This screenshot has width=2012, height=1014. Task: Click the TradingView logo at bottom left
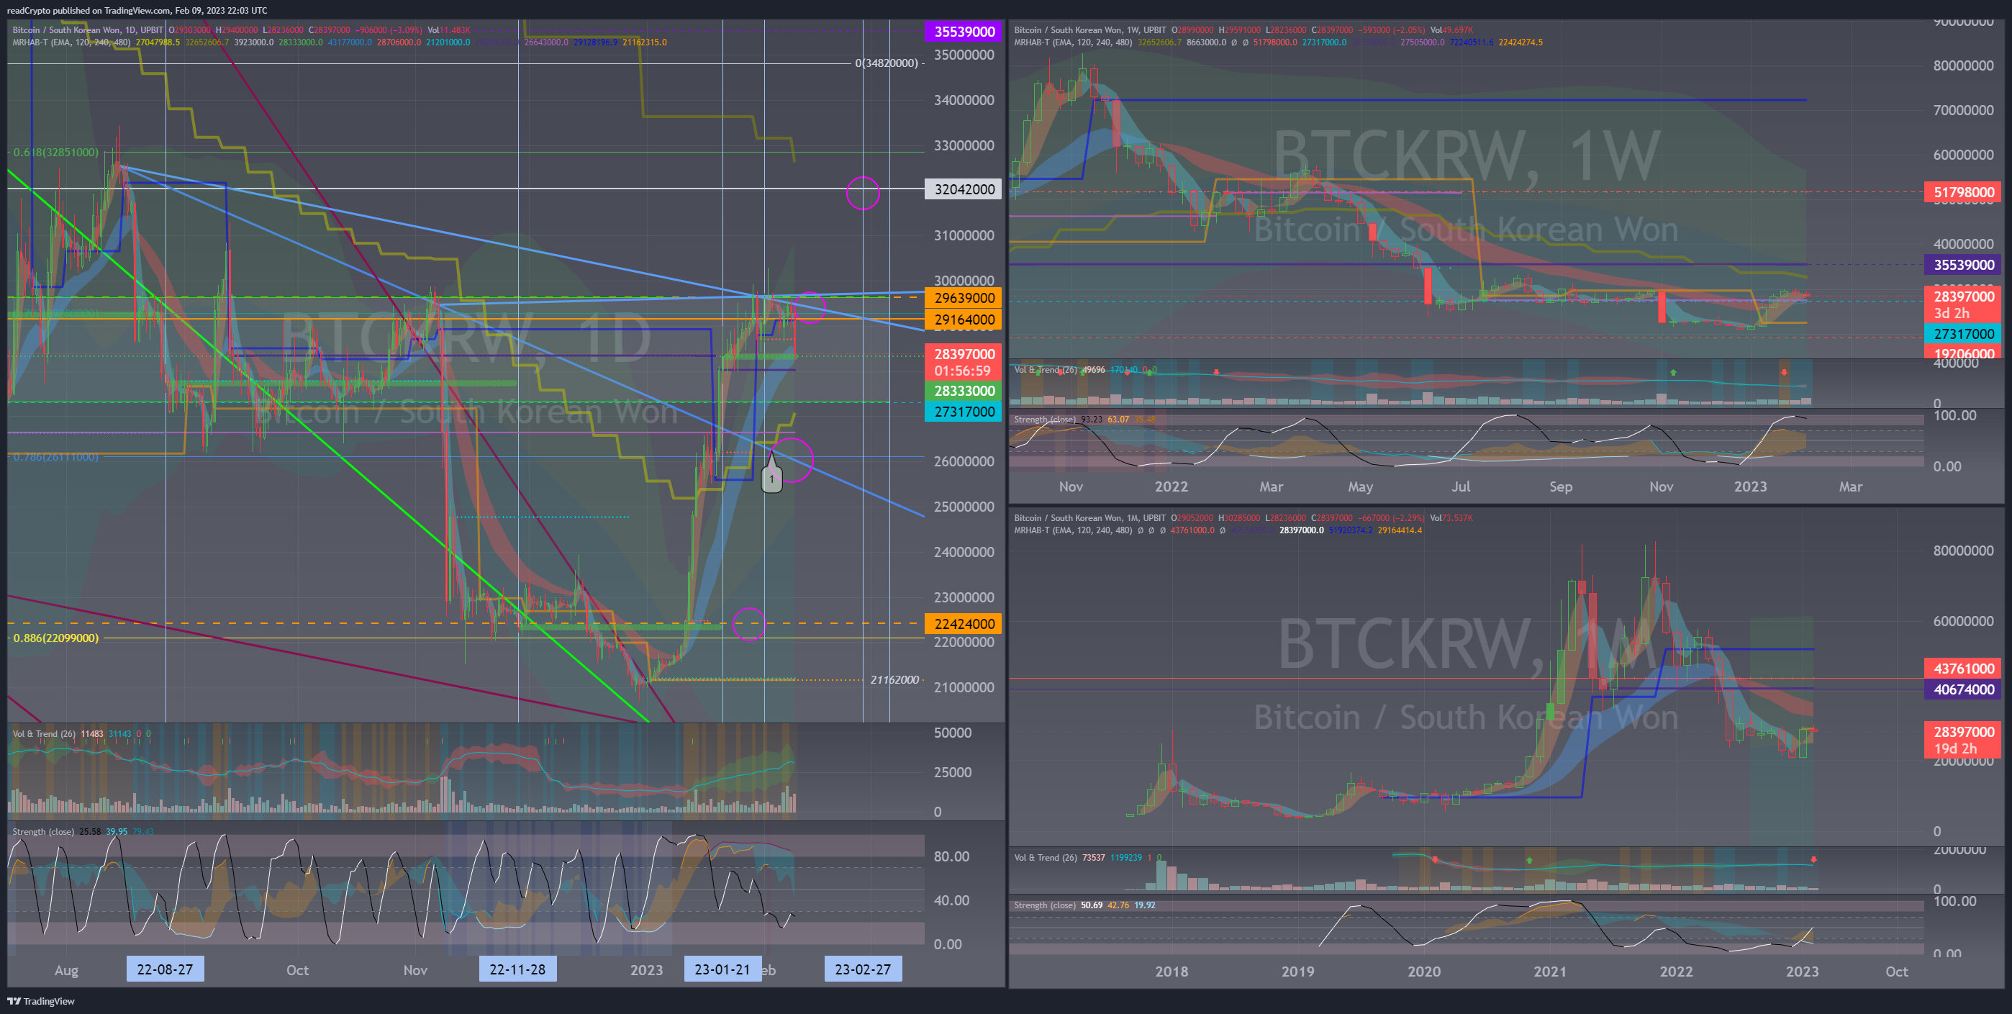coord(40,1001)
